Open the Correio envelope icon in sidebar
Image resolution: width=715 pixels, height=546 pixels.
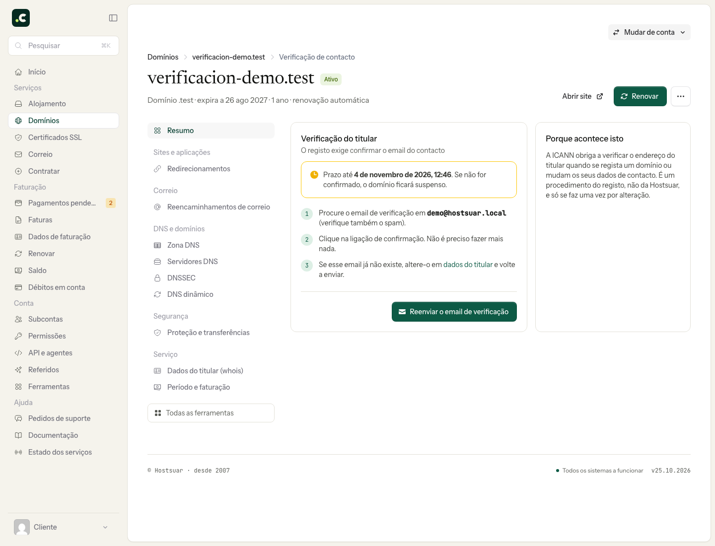click(x=18, y=154)
